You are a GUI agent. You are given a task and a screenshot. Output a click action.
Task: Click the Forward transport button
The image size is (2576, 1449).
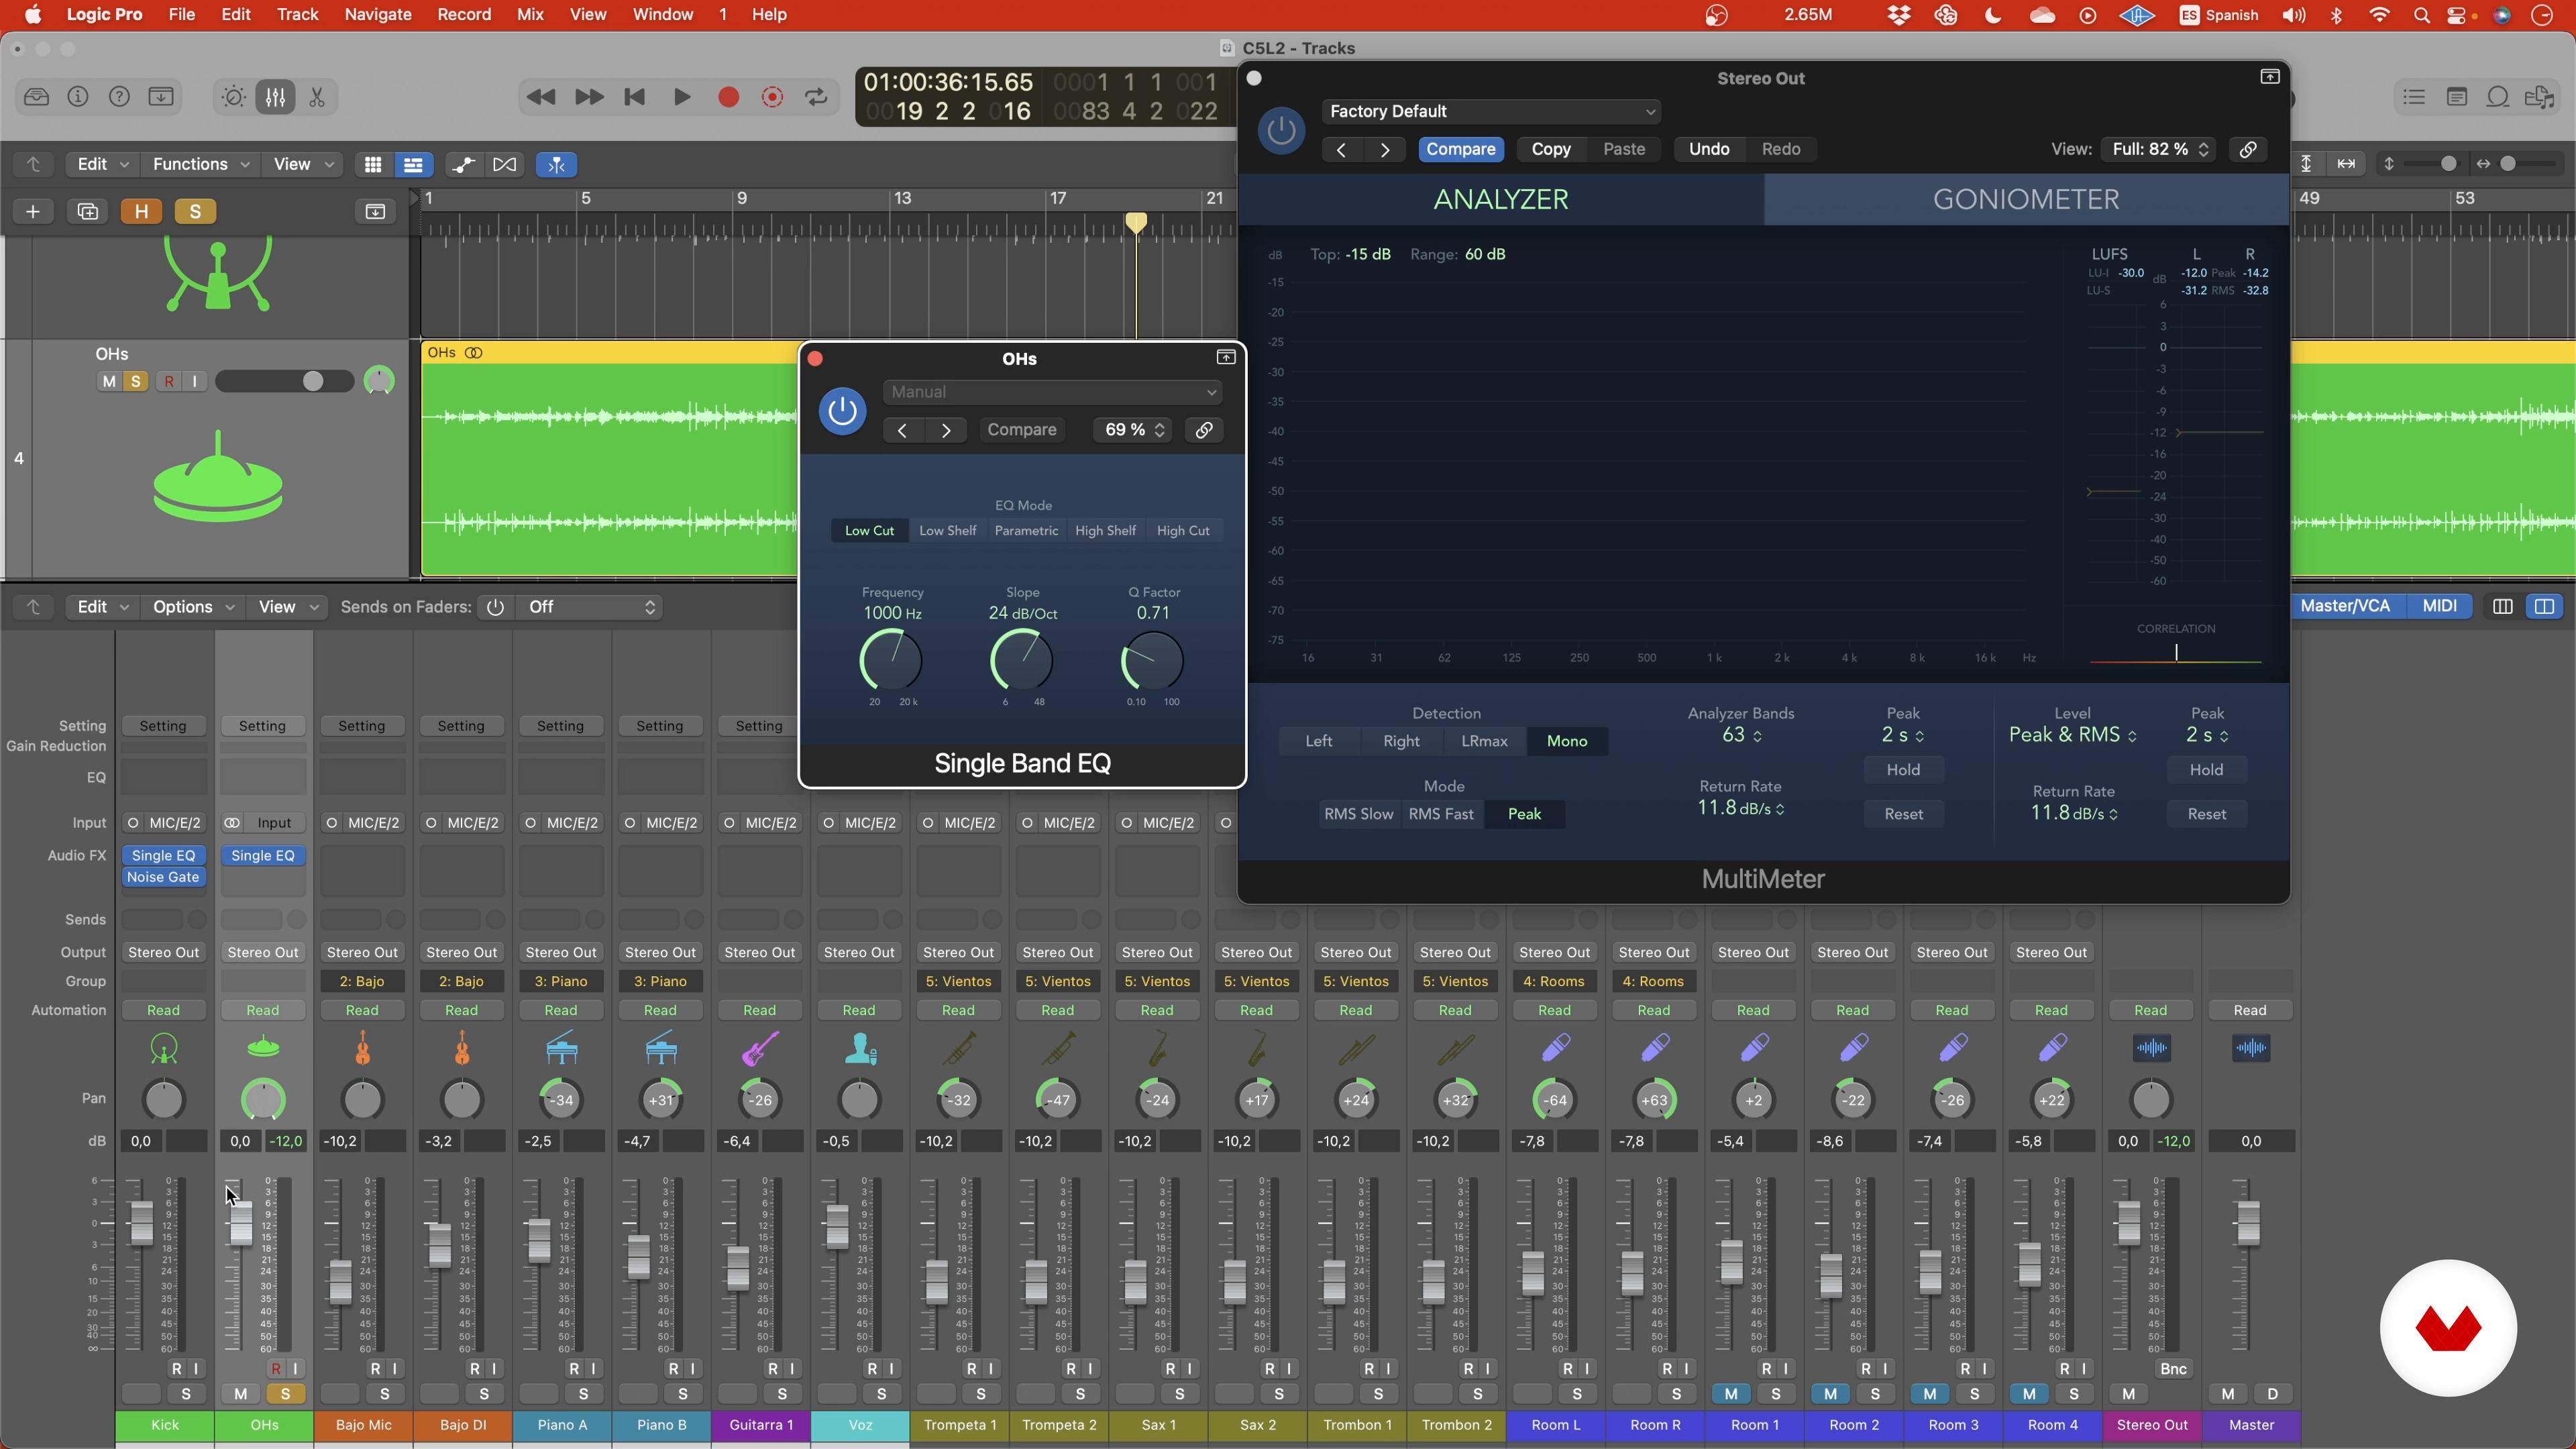pyautogui.click(x=589, y=97)
